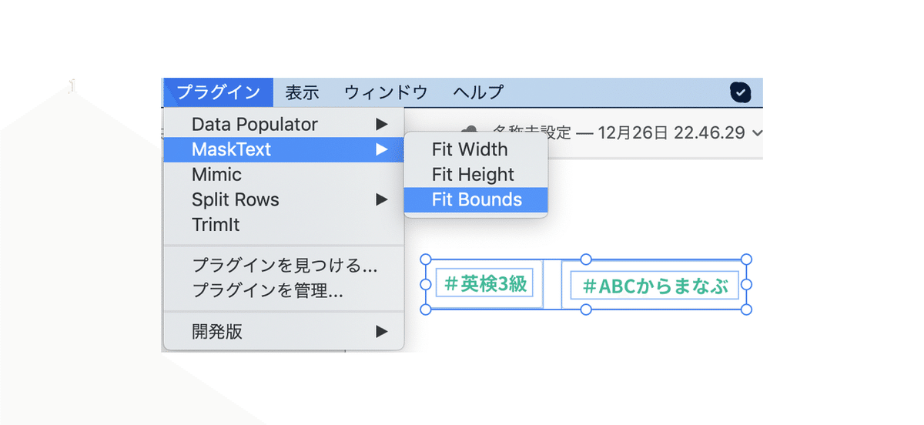Viewport: 924px width, 425px height.
Task: Choose the Mimic plugin
Action: coord(216,175)
